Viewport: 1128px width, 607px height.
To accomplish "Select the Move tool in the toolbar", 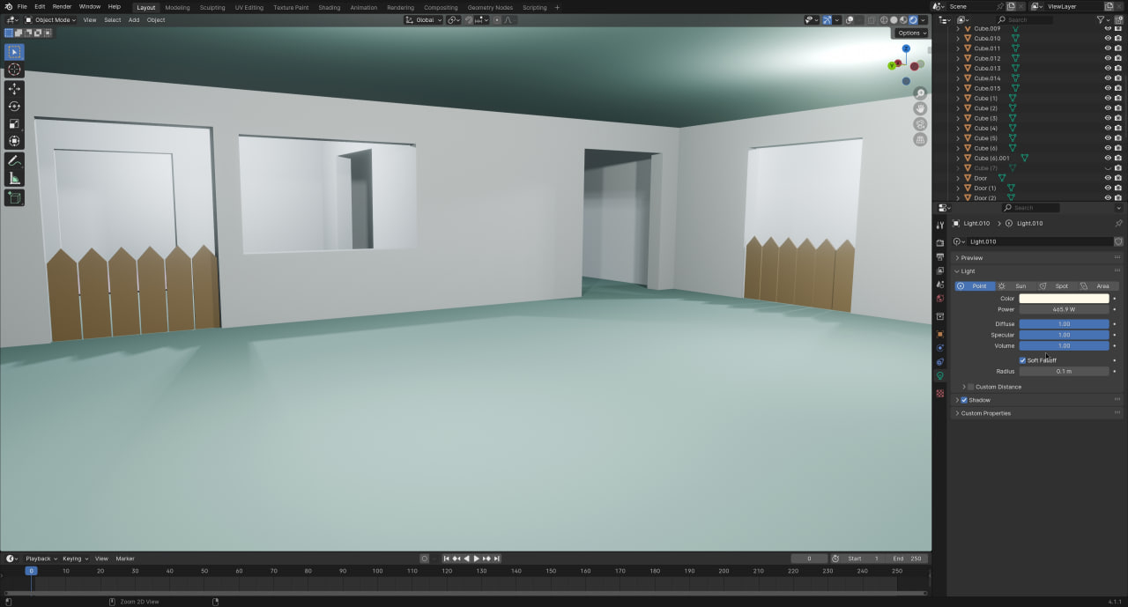I will click(x=14, y=89).
